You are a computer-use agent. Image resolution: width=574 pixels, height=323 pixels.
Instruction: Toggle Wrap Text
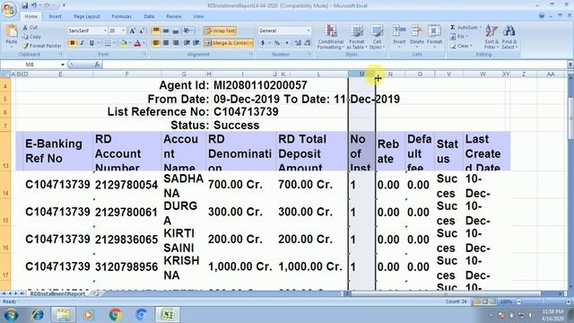220,31
